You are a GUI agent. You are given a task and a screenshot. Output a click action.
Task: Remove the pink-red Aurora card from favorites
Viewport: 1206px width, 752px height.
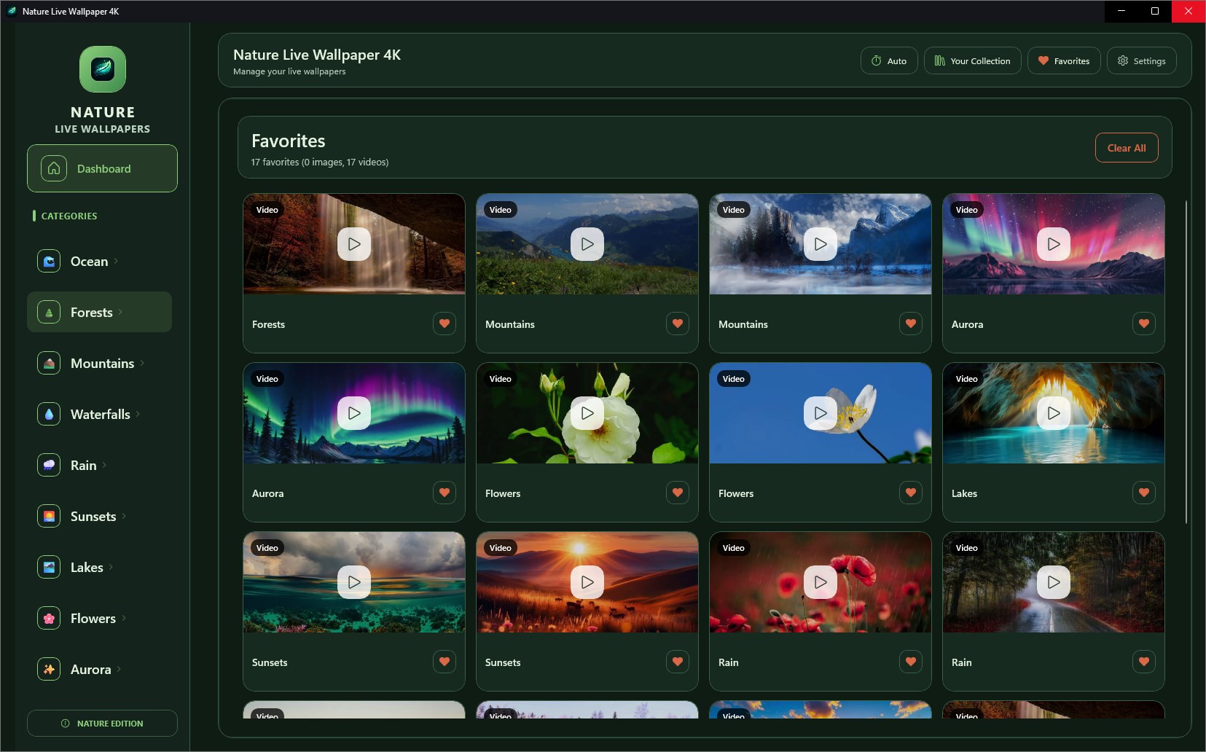[1144, 324]
